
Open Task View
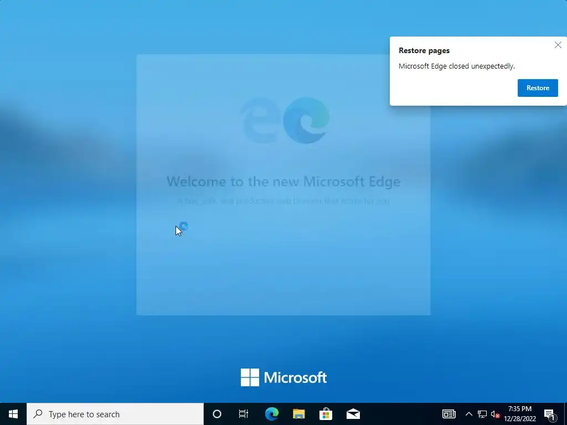[244, 414]
